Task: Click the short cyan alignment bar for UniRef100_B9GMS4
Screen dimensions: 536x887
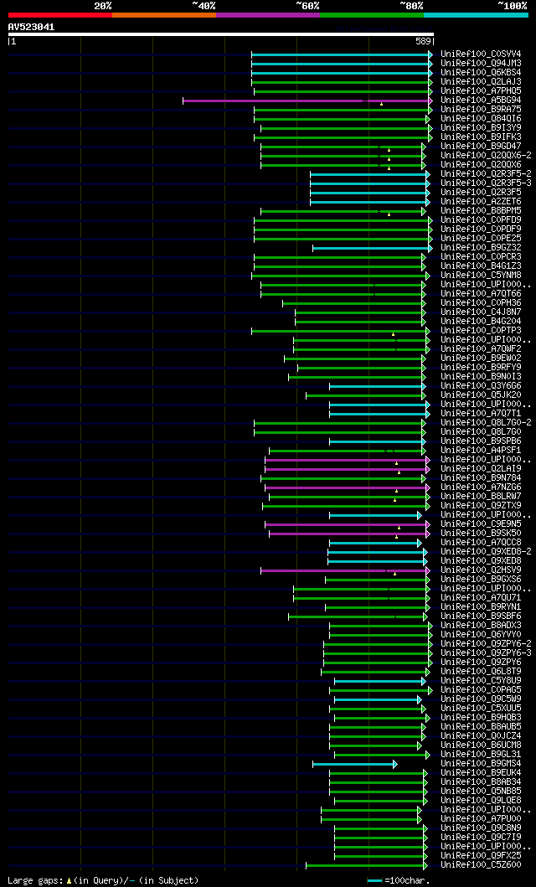Action: (x=355, y=764)
